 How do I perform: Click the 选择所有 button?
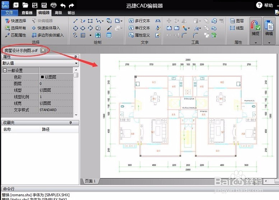click(x=15, y=28)
